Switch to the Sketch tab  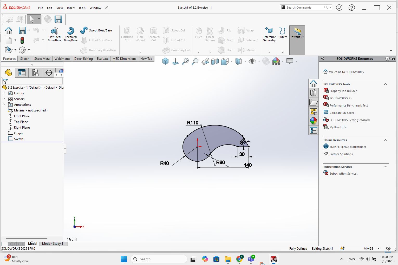point(25,58)
